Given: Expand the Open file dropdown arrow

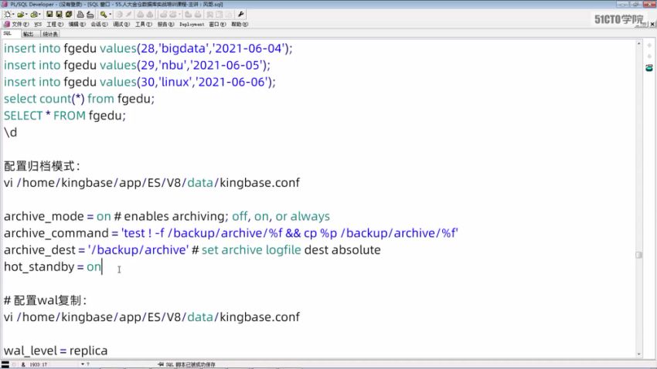Looking at the screenshot, I should (27, 14).
